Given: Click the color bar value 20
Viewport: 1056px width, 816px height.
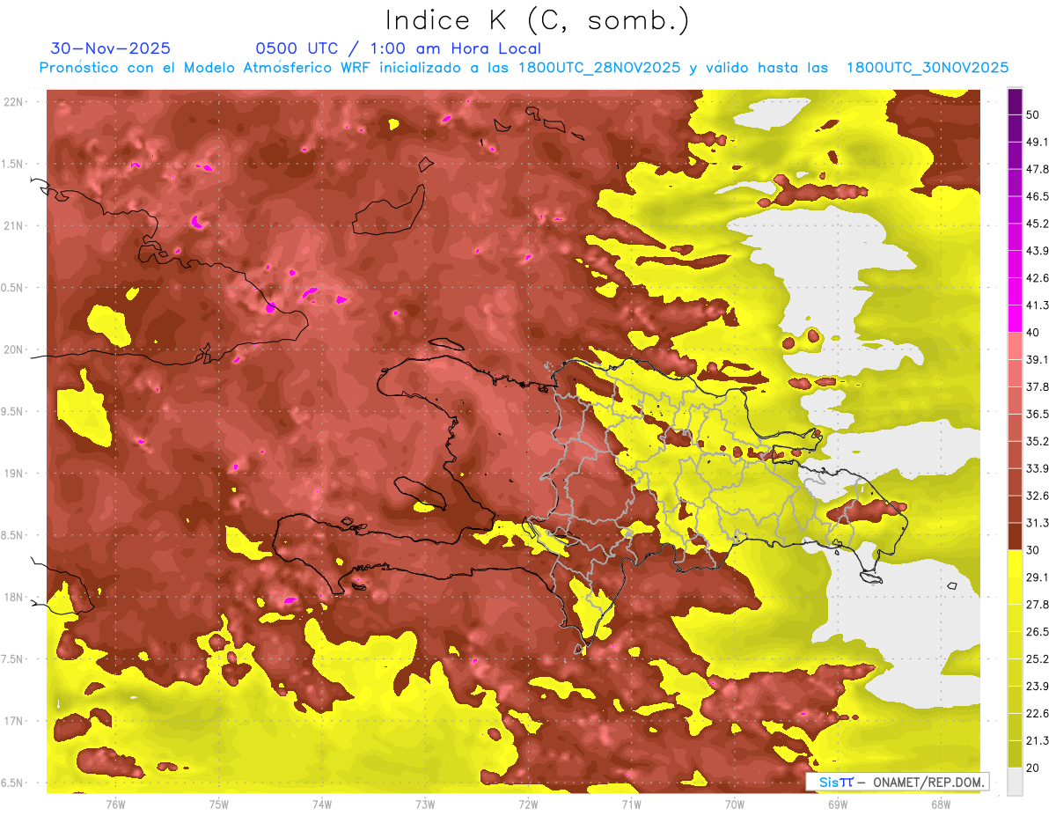Looking at the screenshot, I should point(1033,768).
